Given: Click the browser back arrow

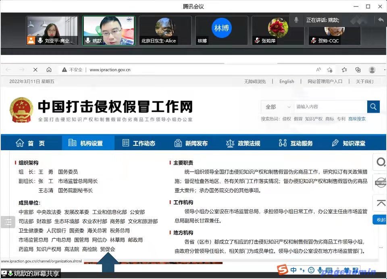Looking at the screenshot, I should (x=8, y=70).
